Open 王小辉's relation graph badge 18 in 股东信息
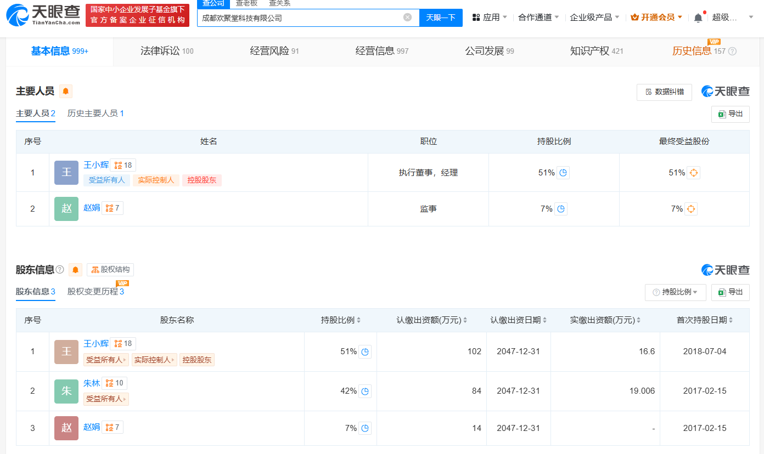Viewport: 764px width, 454px height. click(123, 343)
